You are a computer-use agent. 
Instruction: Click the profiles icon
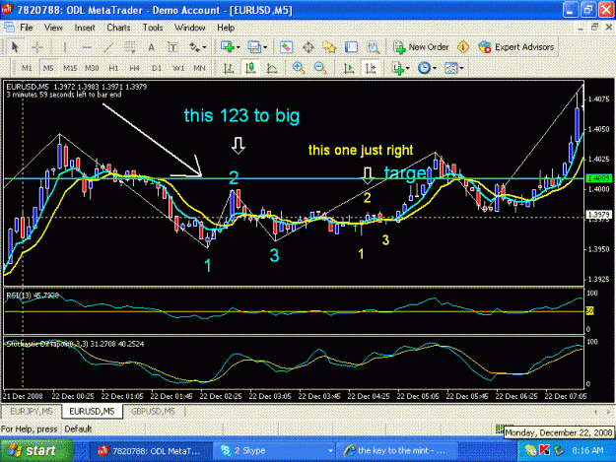click(x=254, y=47)
